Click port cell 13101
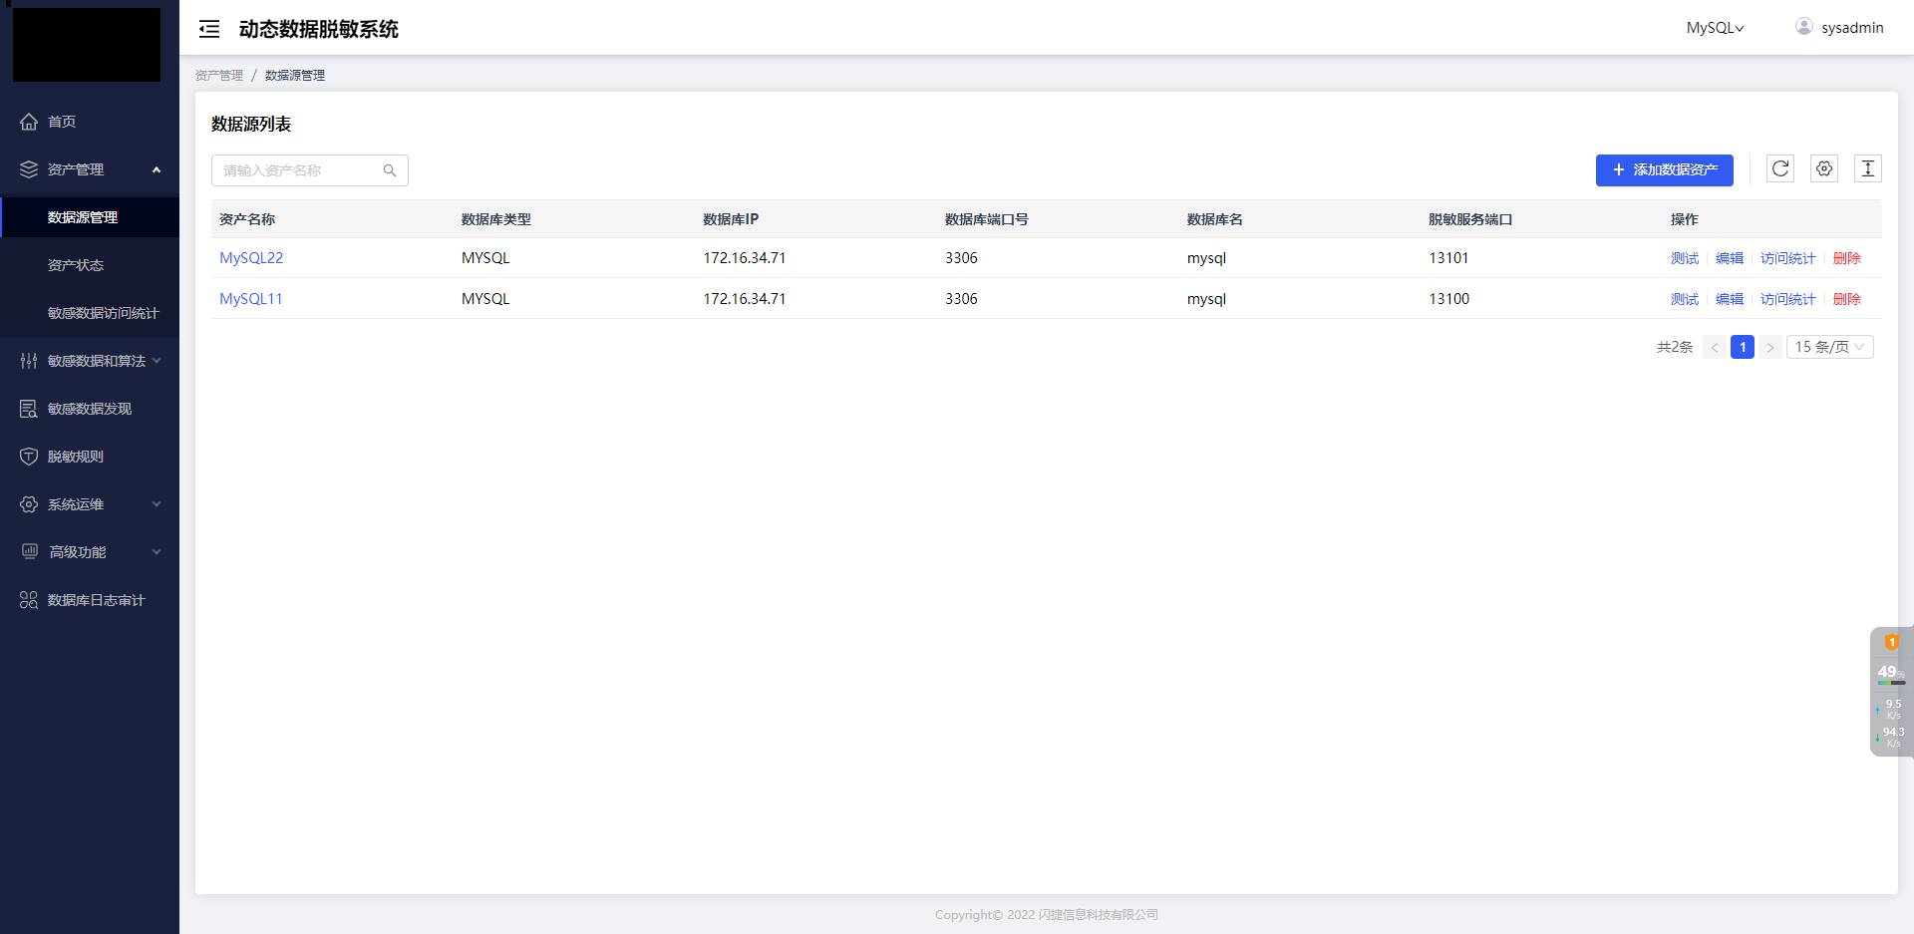 (1448, 258)
